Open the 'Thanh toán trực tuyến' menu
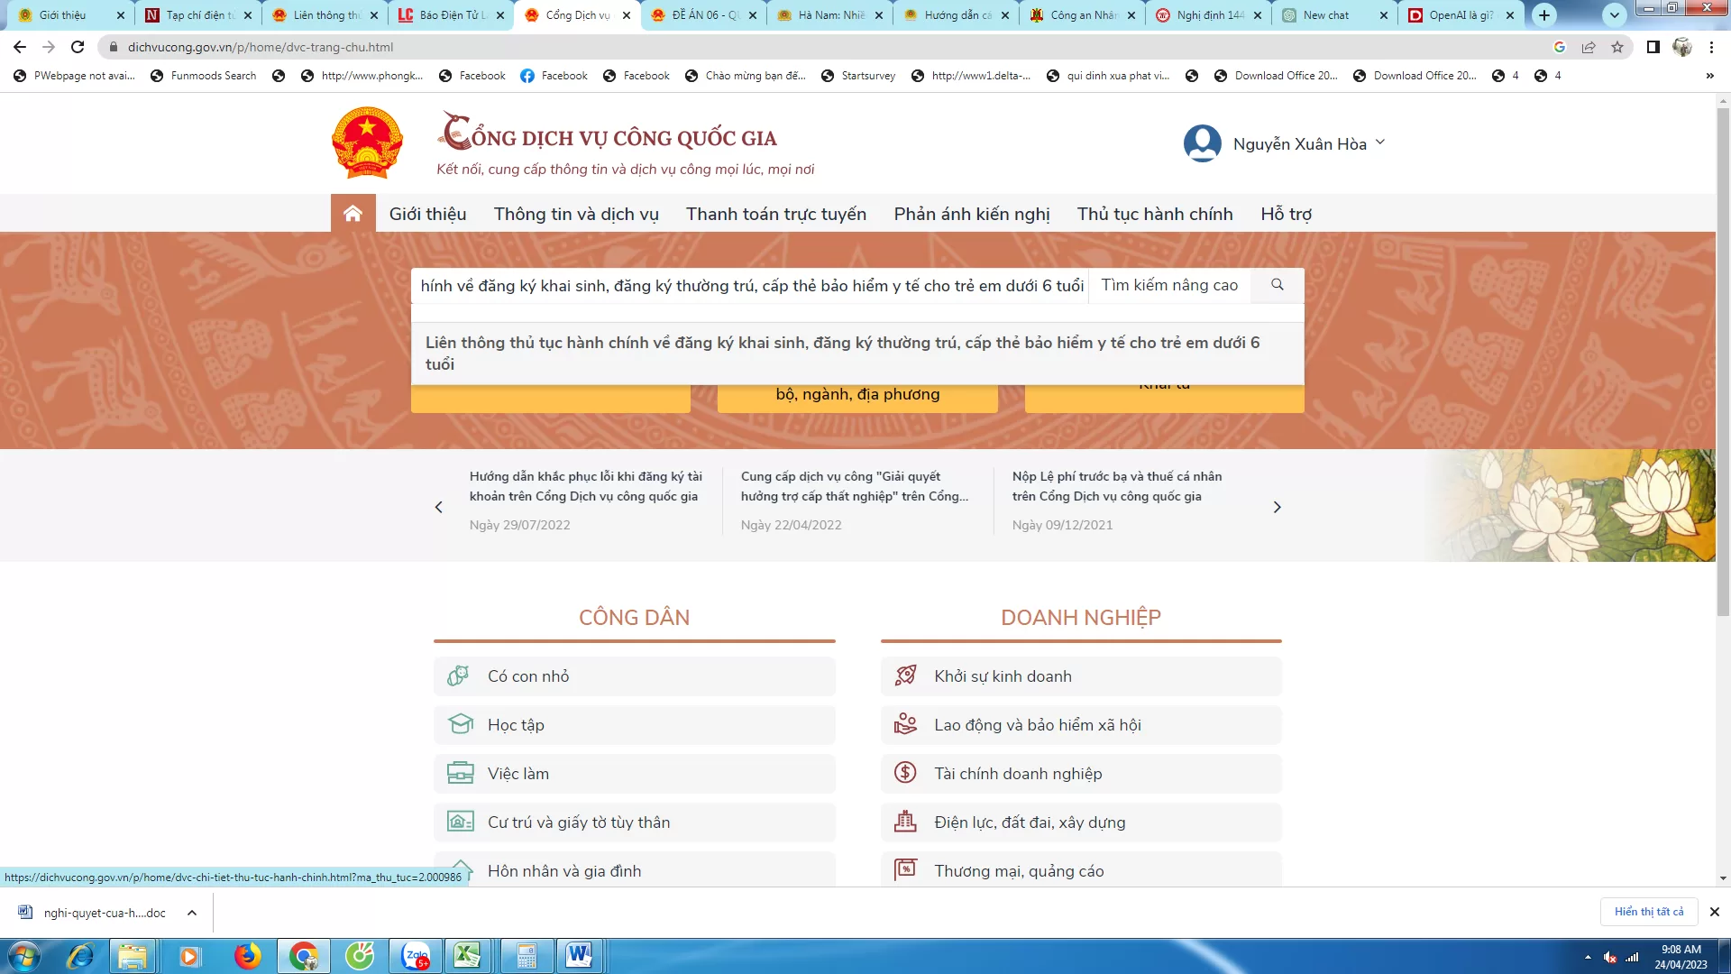This screenshot has width=1731, height=974. tap(776, 214)
